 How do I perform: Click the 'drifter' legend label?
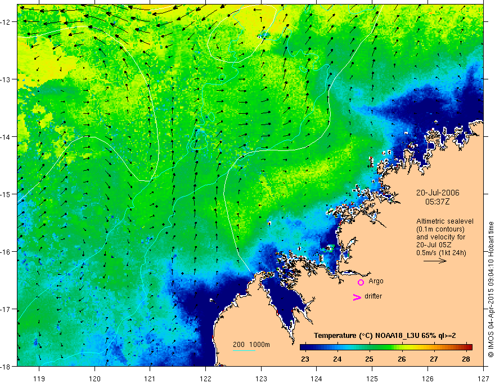point(373,296)
